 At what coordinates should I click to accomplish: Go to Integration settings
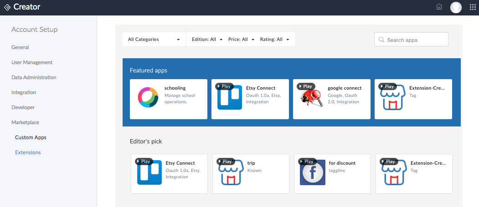coord(24,92)
